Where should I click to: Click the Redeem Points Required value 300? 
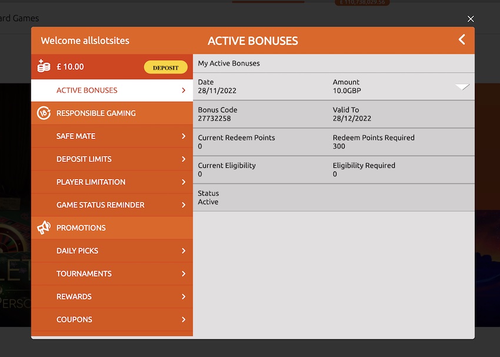pyautogui.click(x=339, y=146)
